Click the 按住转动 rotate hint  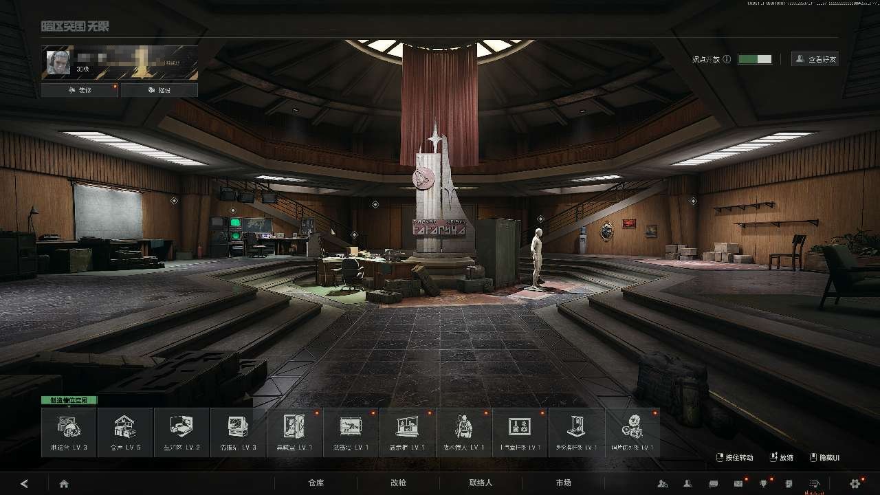click(x=735, y=458)
